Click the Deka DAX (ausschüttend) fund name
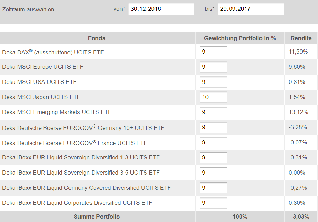Viewport: 318px width, 222px height. [53, 52]
